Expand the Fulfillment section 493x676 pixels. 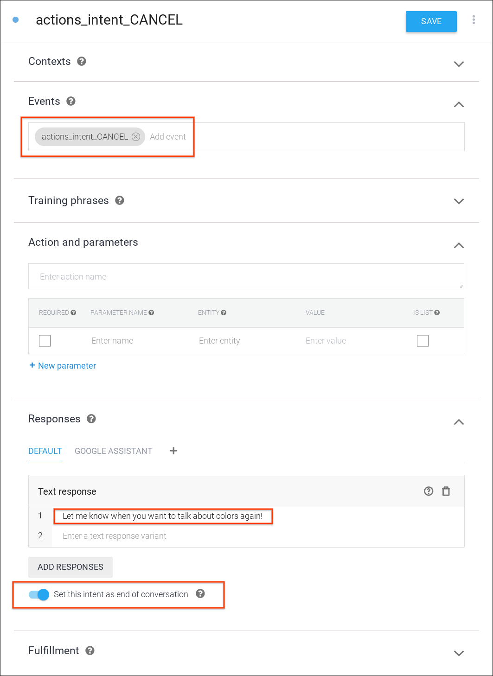point(459,653)
